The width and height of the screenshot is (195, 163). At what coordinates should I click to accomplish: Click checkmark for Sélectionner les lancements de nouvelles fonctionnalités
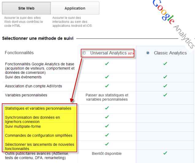[x=107, y=144]
